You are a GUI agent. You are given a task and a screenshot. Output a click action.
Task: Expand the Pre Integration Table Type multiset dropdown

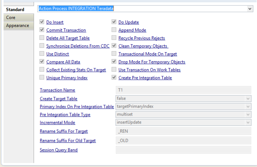coord(183,114)
